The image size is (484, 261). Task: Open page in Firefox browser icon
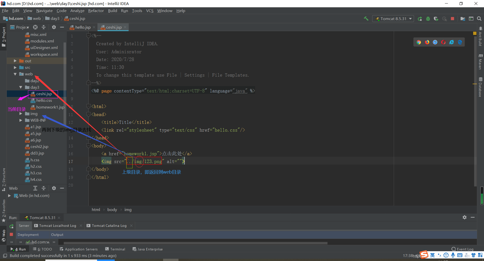[x=427, y=42]
